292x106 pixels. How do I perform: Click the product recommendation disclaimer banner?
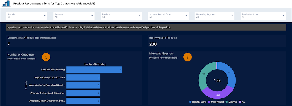[146, 27]
